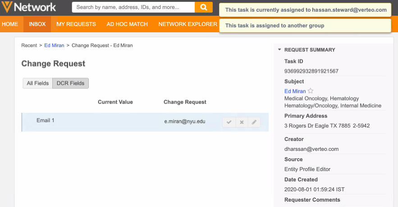Star Ed Miran as a favorite
This screenshot has height=207, width=398.
tap(311, 91)
